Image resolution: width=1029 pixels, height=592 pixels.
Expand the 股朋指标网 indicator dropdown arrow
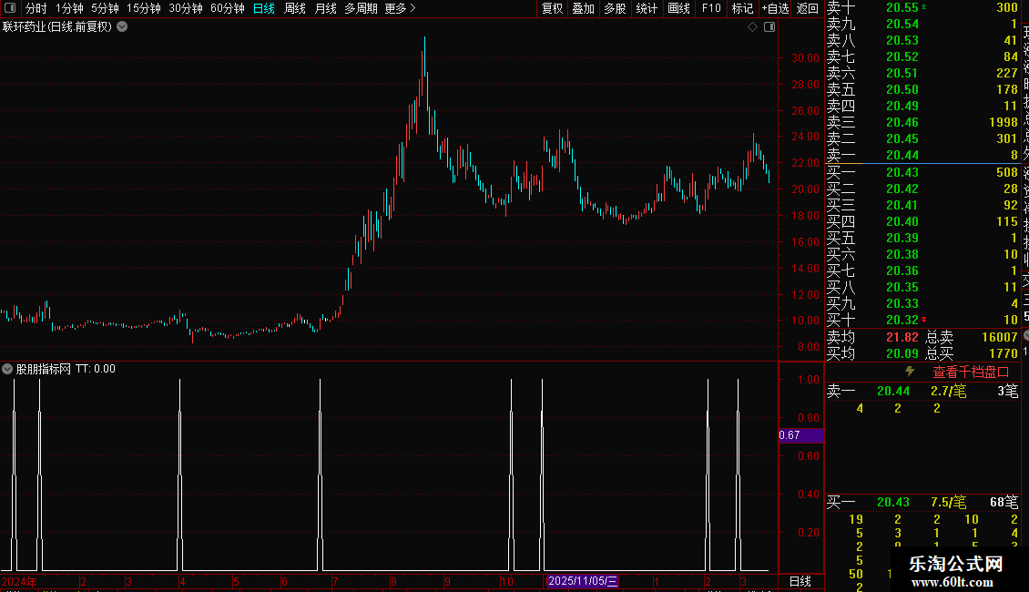coord(7,369)
